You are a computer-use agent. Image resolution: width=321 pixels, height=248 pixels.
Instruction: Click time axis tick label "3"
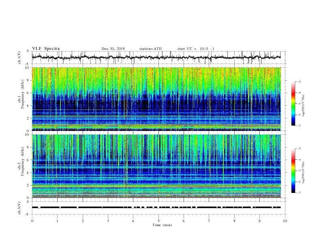pos(108,221)
